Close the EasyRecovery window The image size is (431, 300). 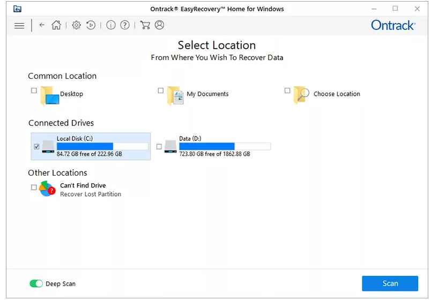[x=417, y=9]
